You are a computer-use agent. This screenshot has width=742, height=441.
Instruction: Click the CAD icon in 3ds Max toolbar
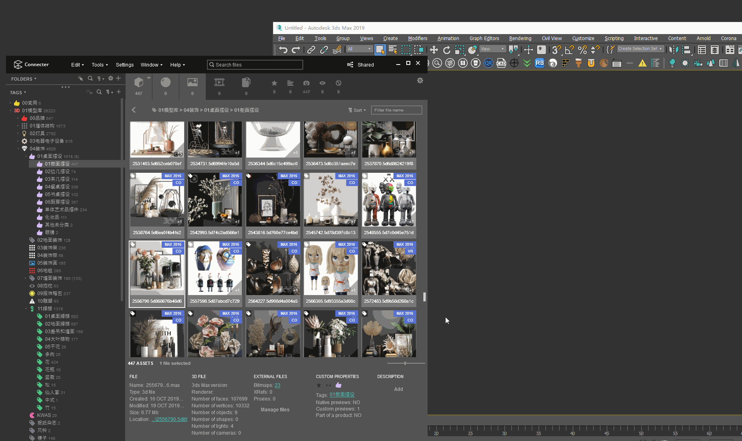(501, 63)
